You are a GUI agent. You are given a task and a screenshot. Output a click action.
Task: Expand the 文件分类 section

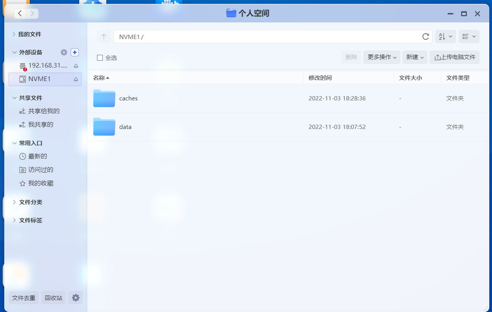[x=14, y=202]
